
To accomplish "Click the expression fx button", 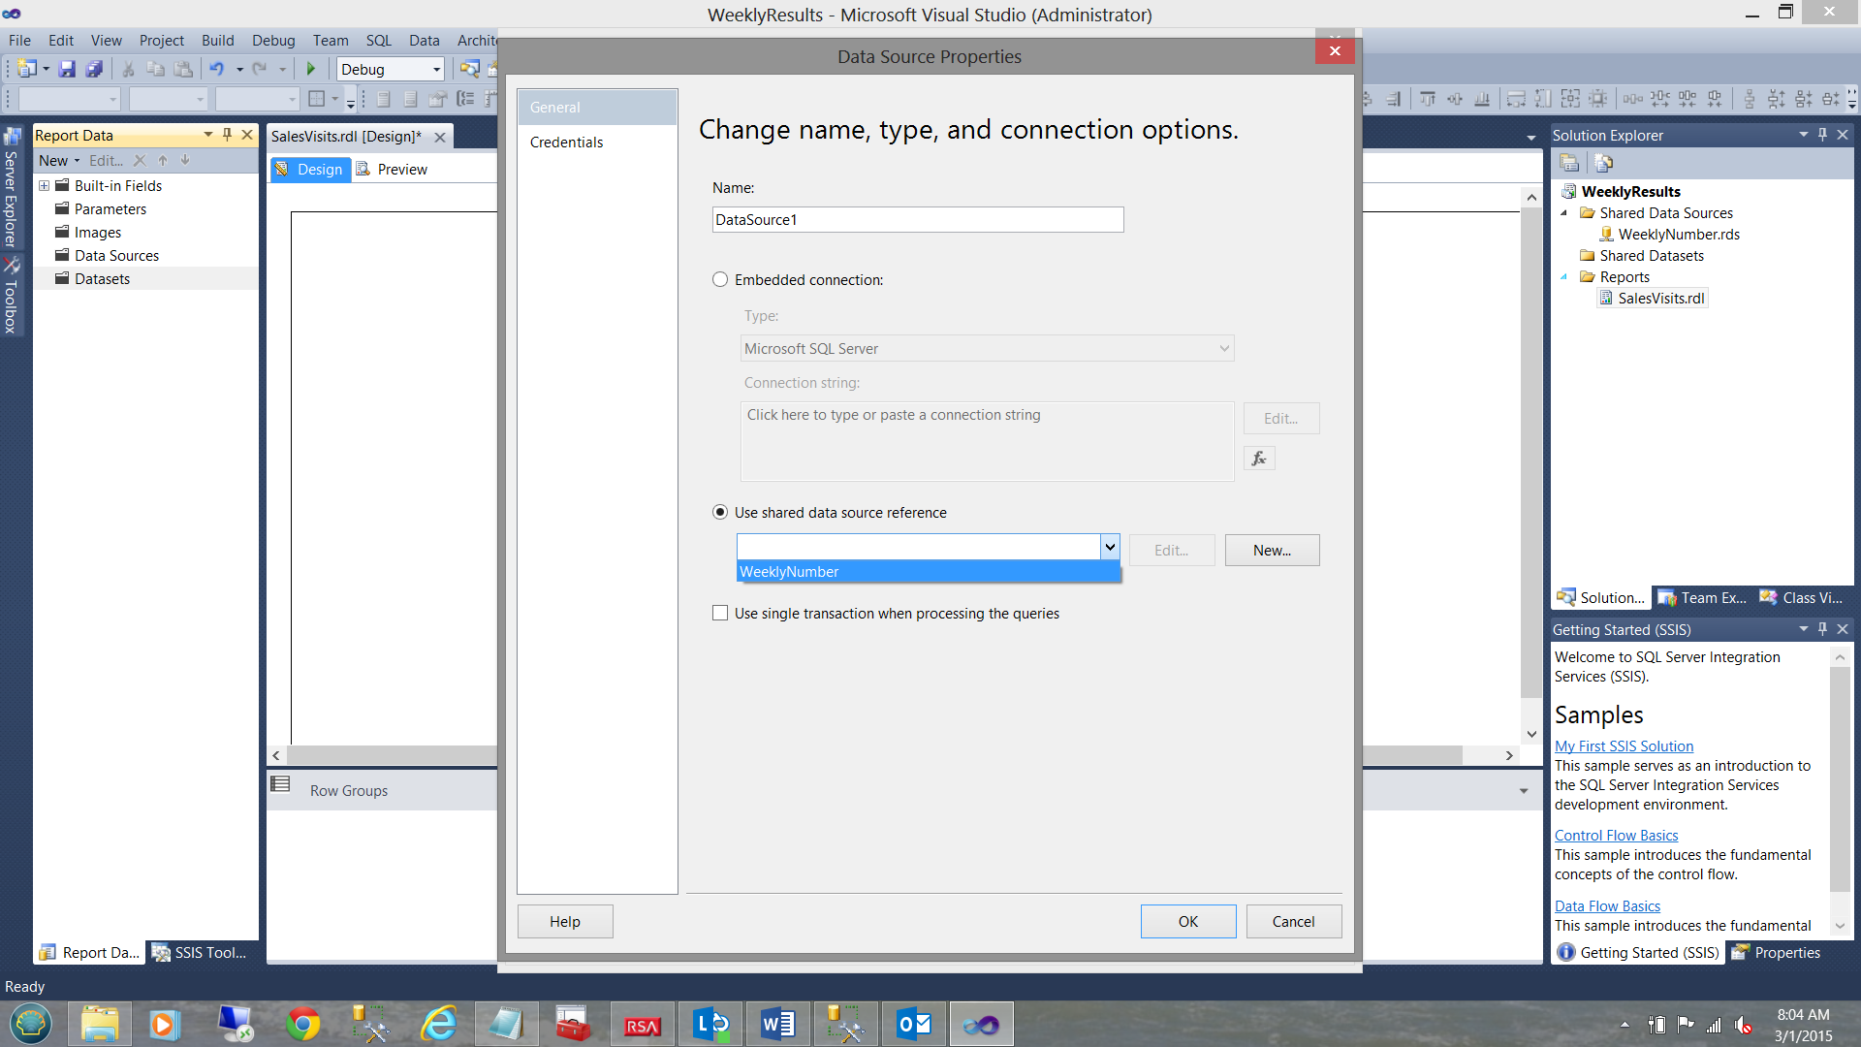I will tap(1259, 459).
